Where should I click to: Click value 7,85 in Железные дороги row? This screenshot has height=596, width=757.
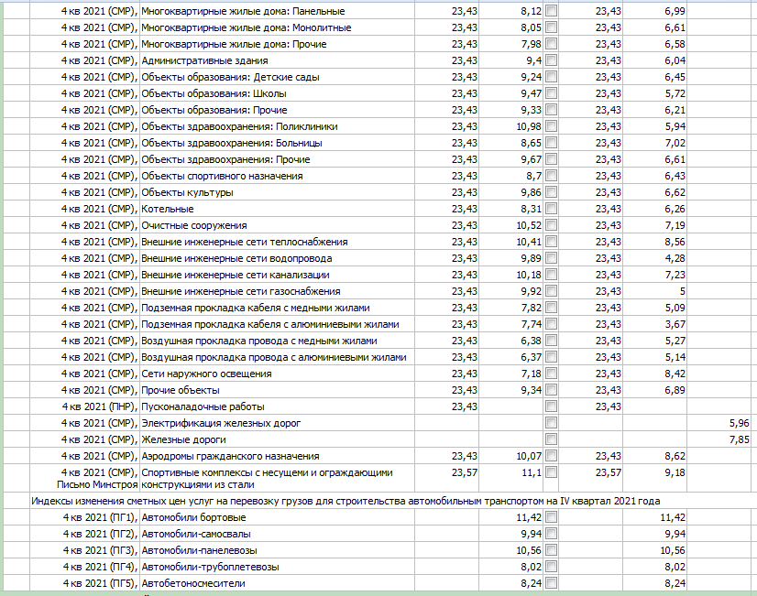[740, 439]
